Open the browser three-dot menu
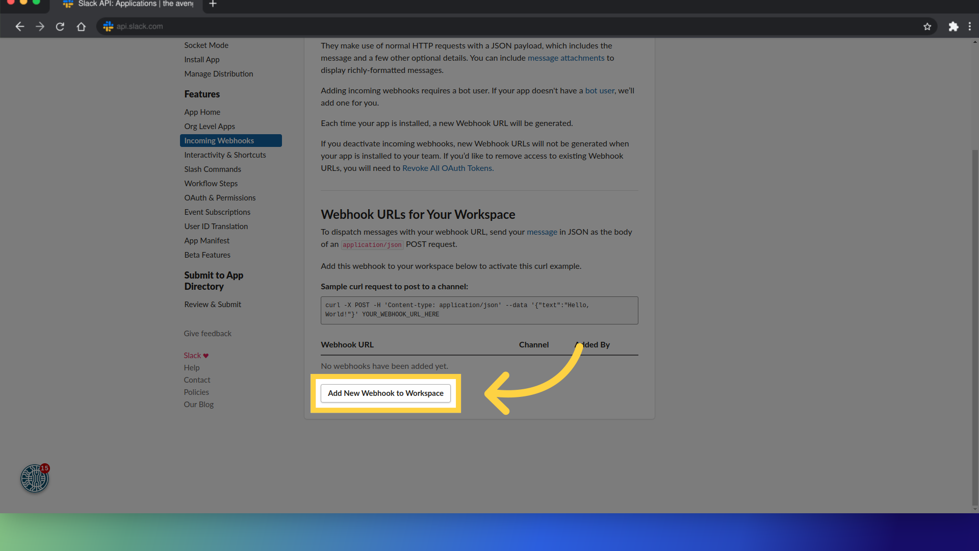Screen dimensions: 979x551 [x=969, y=27]
